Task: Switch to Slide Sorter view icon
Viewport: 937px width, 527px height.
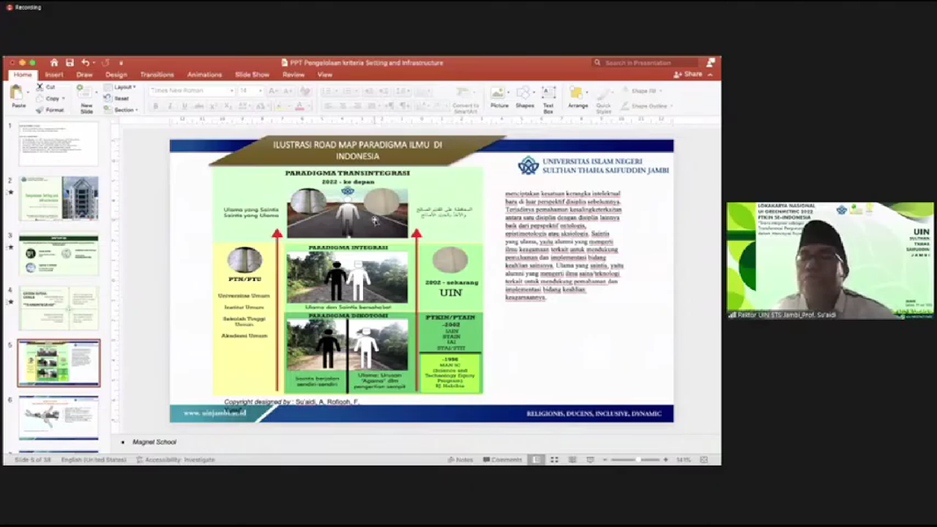Action: (x=554, y=460)
